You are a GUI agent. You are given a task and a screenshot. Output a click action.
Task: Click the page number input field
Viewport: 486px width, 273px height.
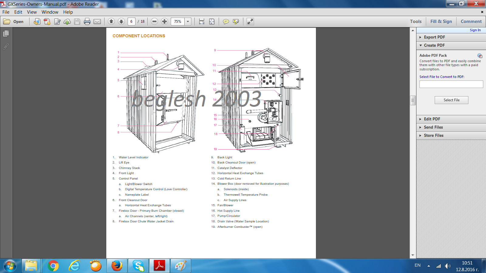132,22
